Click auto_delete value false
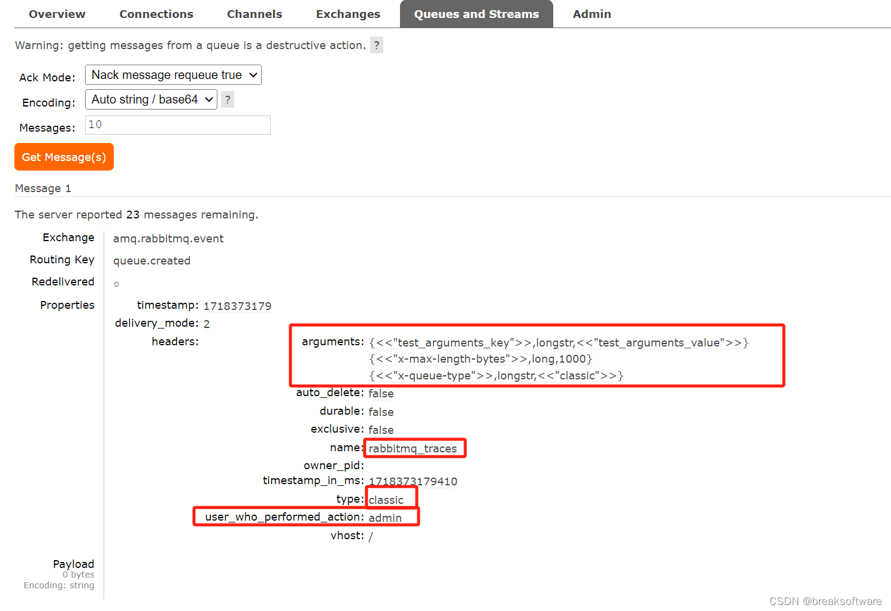 381,393
